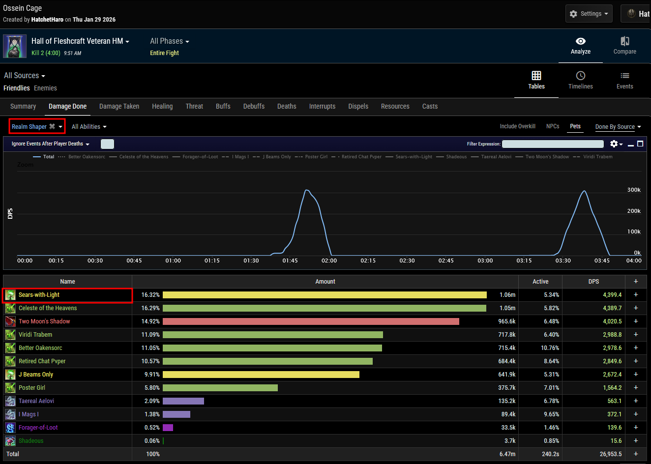Maximize graph with the square icon

click(x=640, y=144)
